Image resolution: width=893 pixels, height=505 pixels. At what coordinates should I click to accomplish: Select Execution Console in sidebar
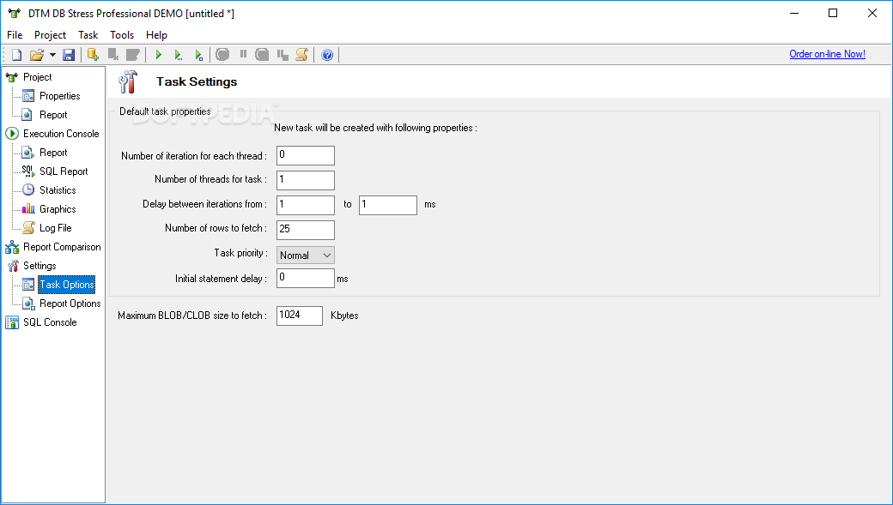point(61,133)
